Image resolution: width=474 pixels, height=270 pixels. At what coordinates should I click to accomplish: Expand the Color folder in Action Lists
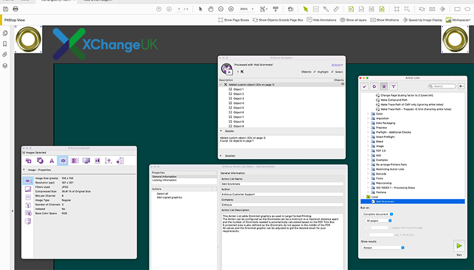coord(368,114)
